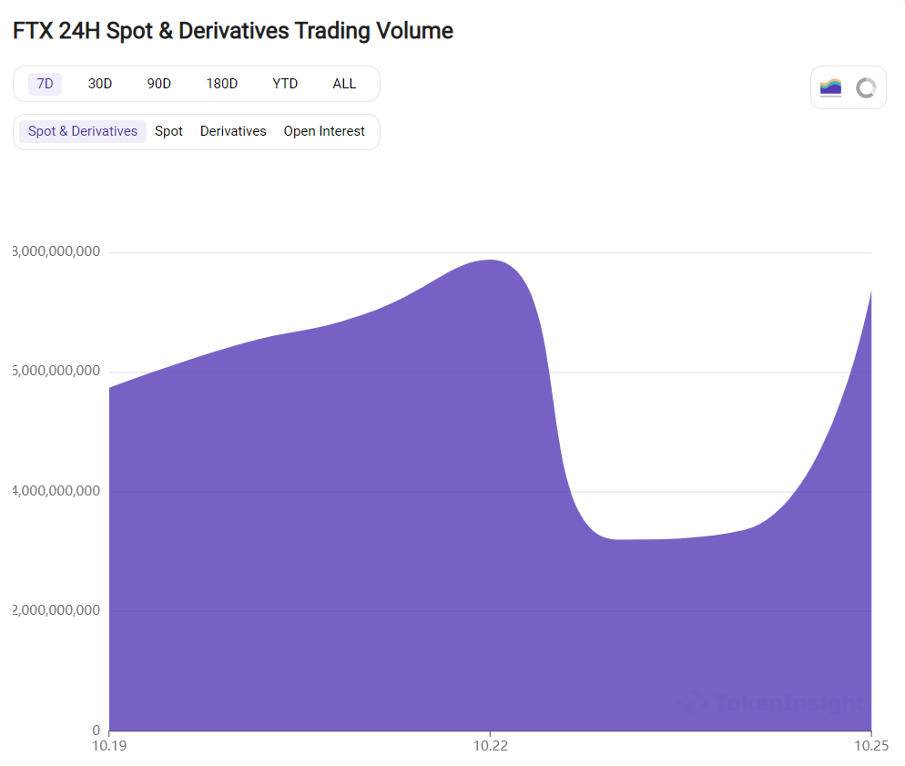
Task: Select the 30D time range
Action: pyautogui.click(x=100, y=84)
